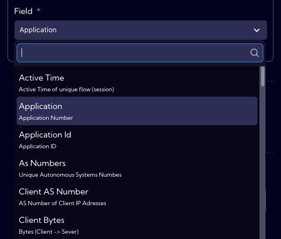Select Application Id from the list
Image resolution: width=281 pixels, height=239 pixels.
pos(137,140)
